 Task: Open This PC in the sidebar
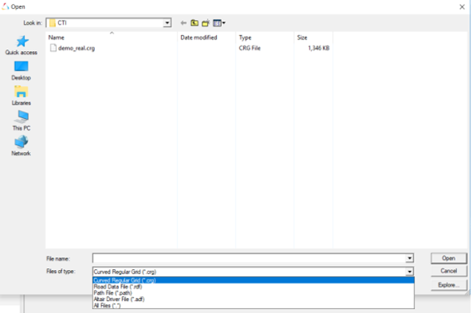point(21,121)
